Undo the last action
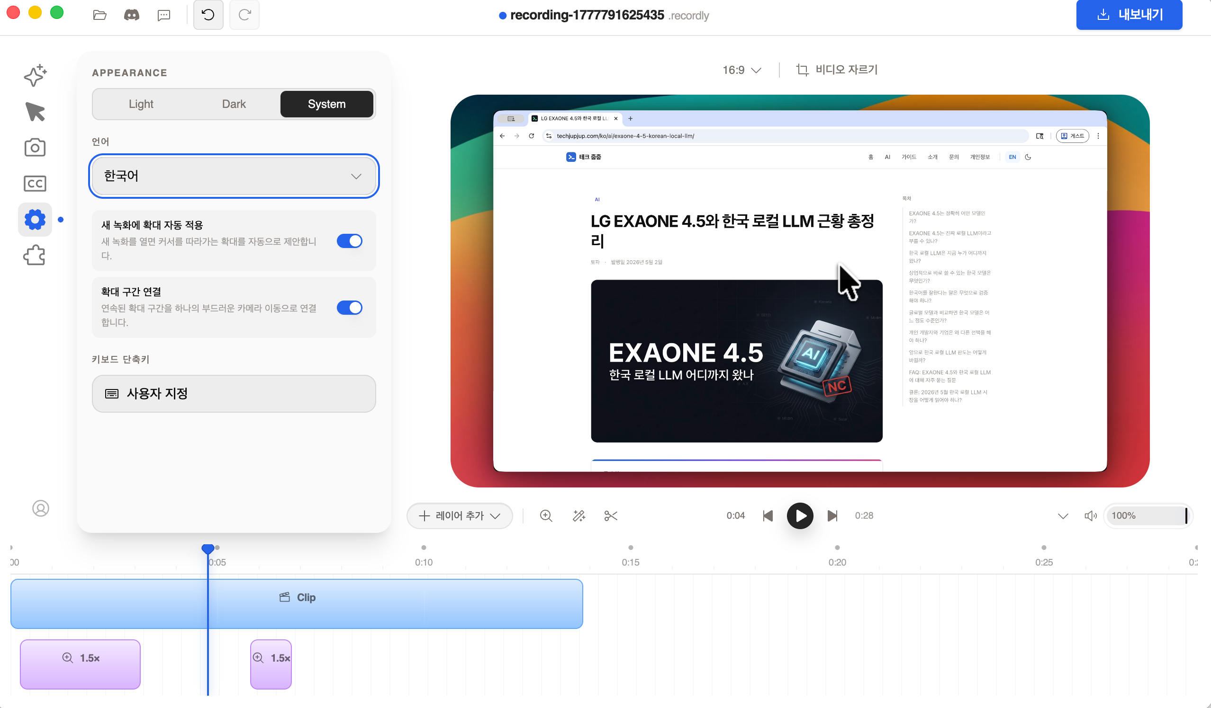Screen dimensions: 1211x708 (x=208, y=15)
